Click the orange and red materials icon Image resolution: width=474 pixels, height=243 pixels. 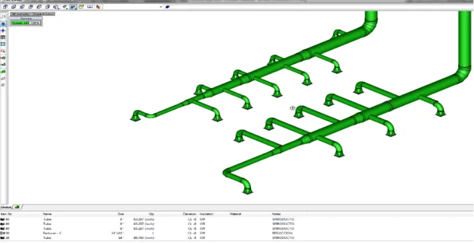click(x=98, y=7)
